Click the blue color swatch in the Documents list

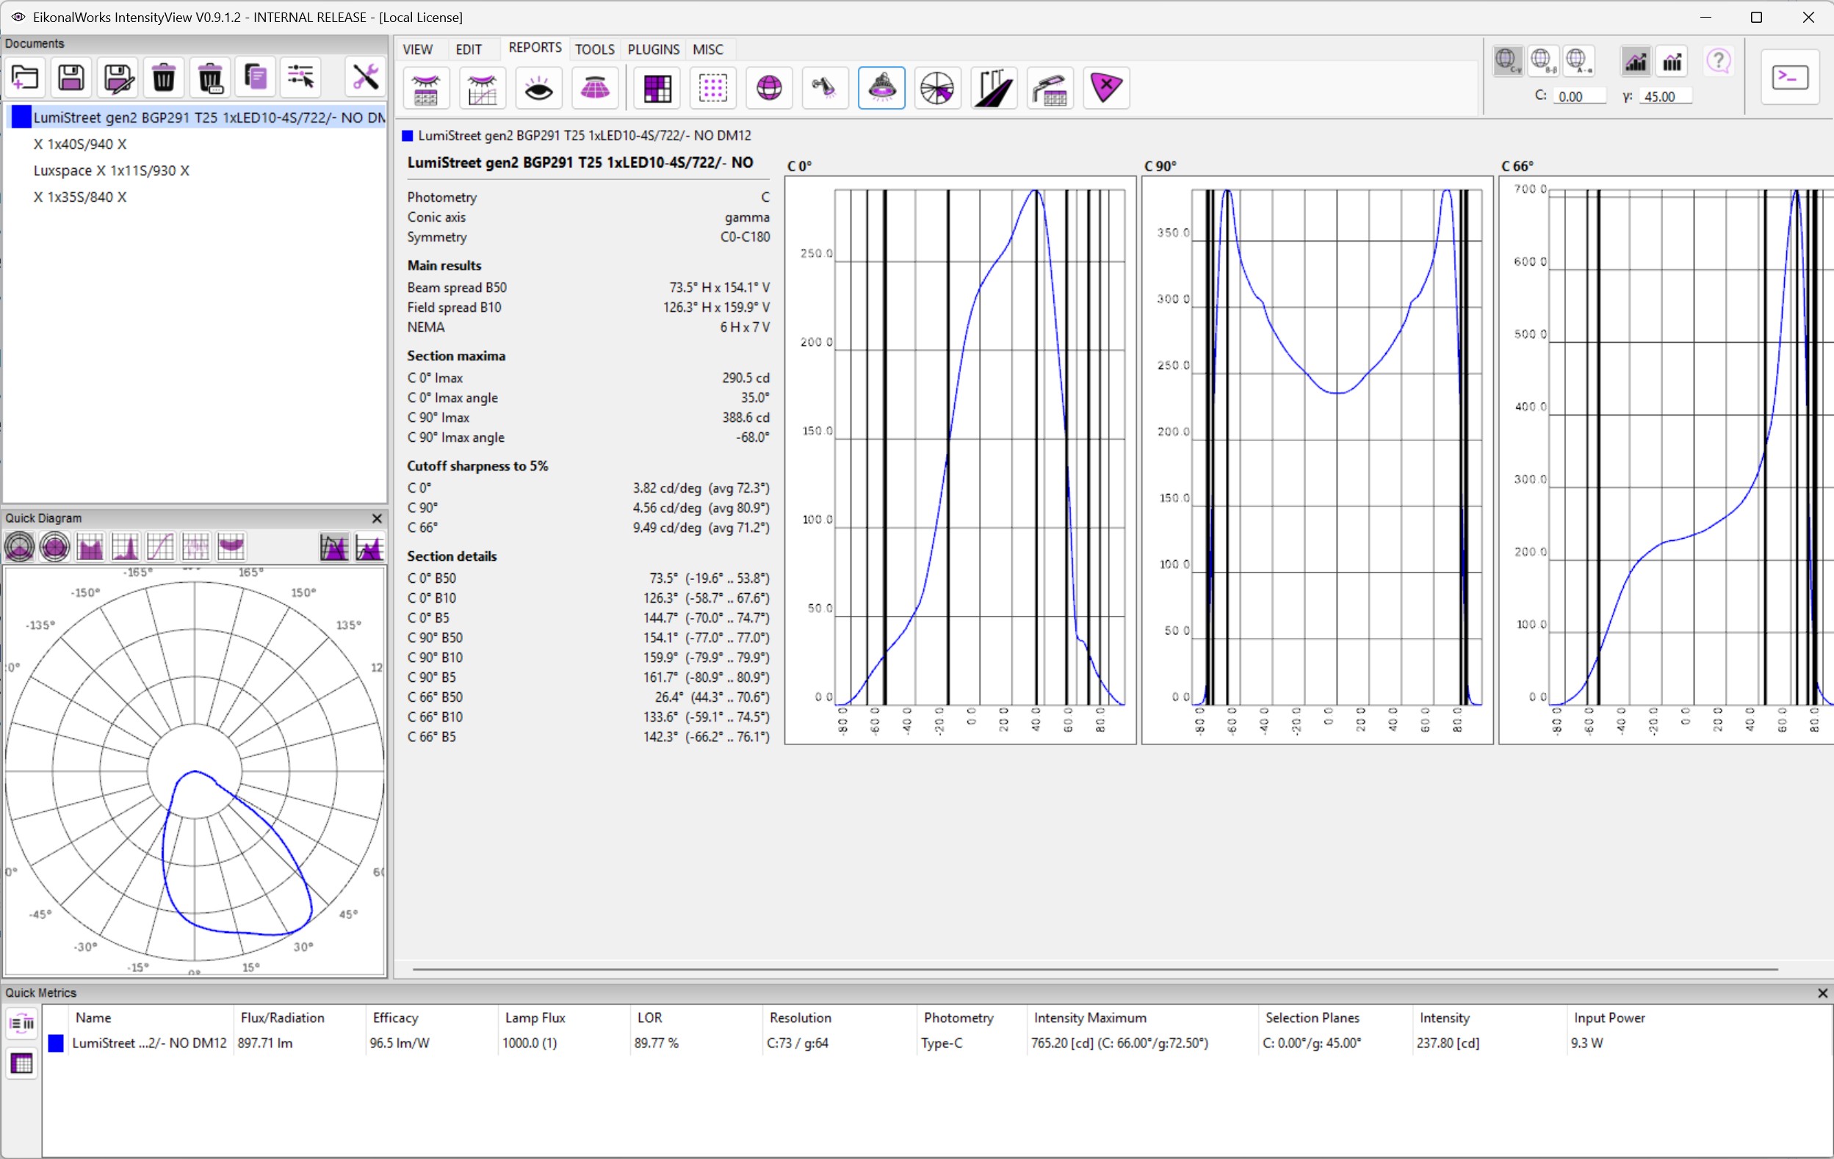coord(21,117)
